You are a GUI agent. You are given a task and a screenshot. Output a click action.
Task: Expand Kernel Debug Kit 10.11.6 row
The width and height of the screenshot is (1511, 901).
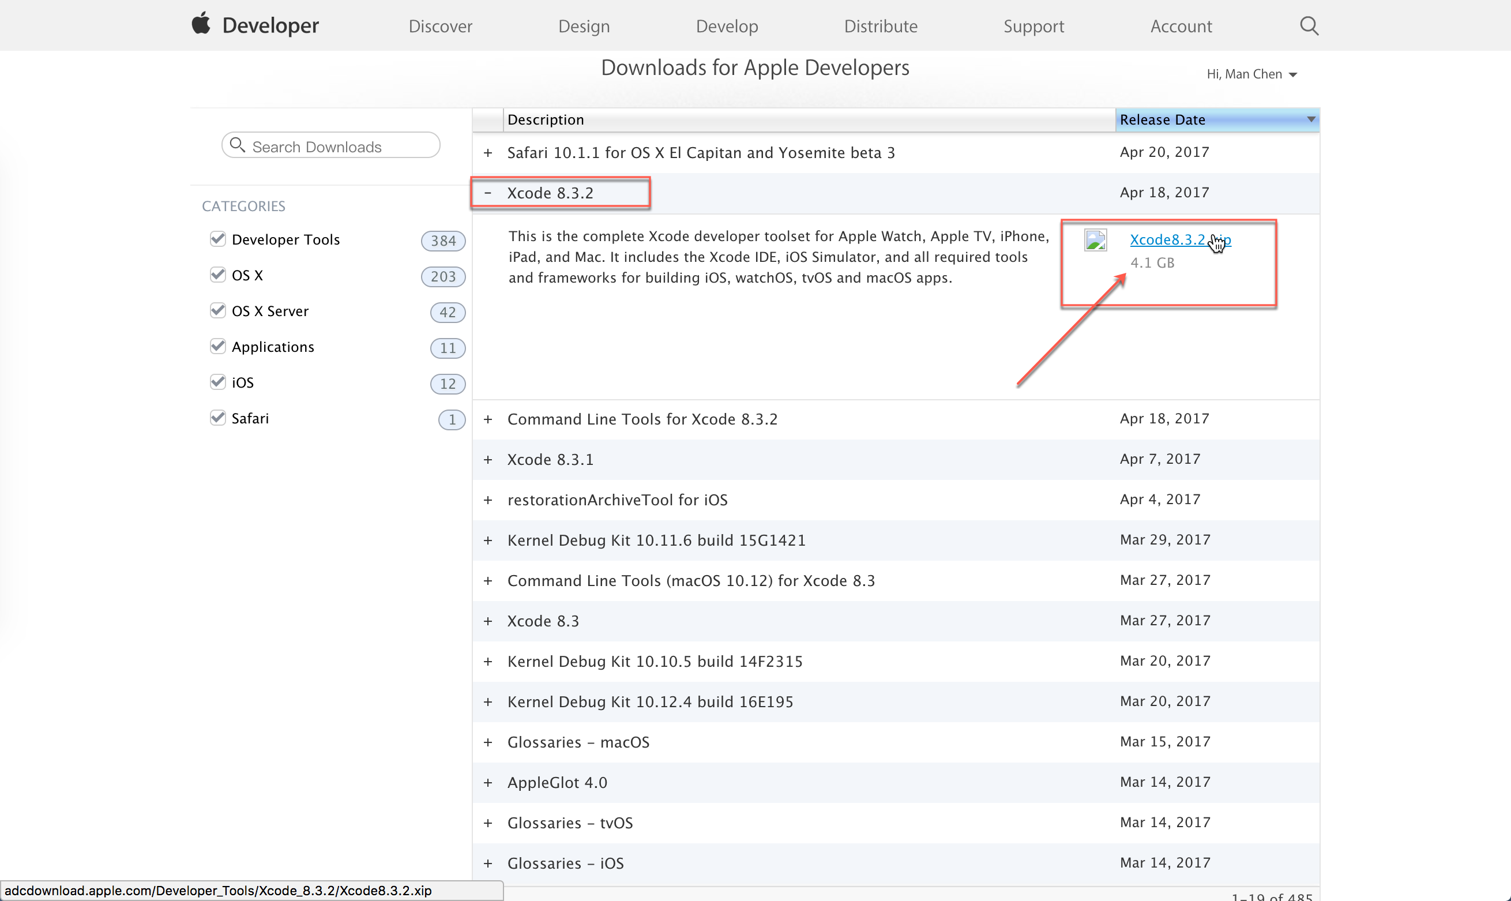[x=488, y=540]
